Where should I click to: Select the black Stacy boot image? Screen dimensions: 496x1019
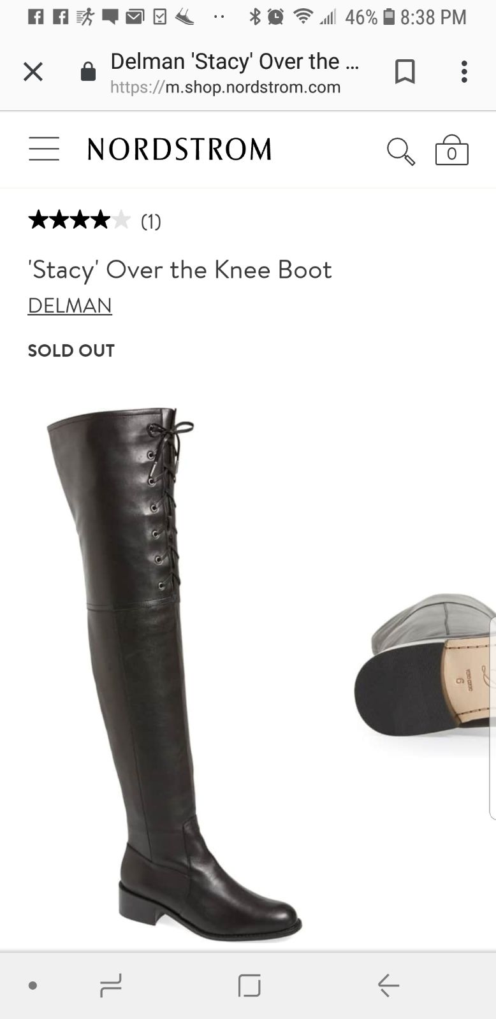(x=173, y=674)
